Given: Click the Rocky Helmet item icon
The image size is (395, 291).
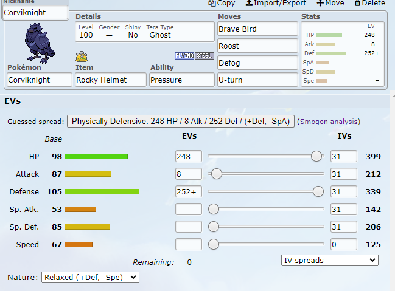Looking at the screenshot, I should pos(82,56).
